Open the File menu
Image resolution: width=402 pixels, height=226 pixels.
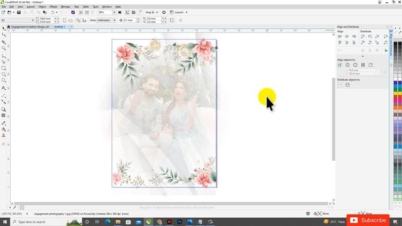click(x=4, y=7)
